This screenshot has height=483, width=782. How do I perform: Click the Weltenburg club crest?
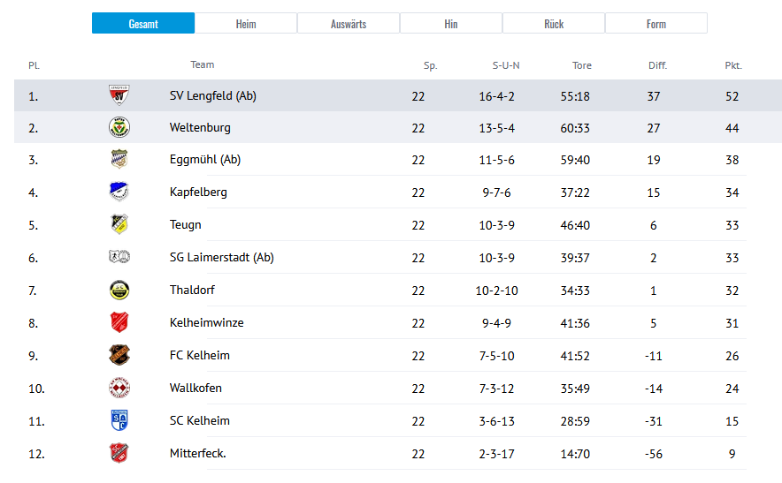pyautogui.click(x=119, y=127)
